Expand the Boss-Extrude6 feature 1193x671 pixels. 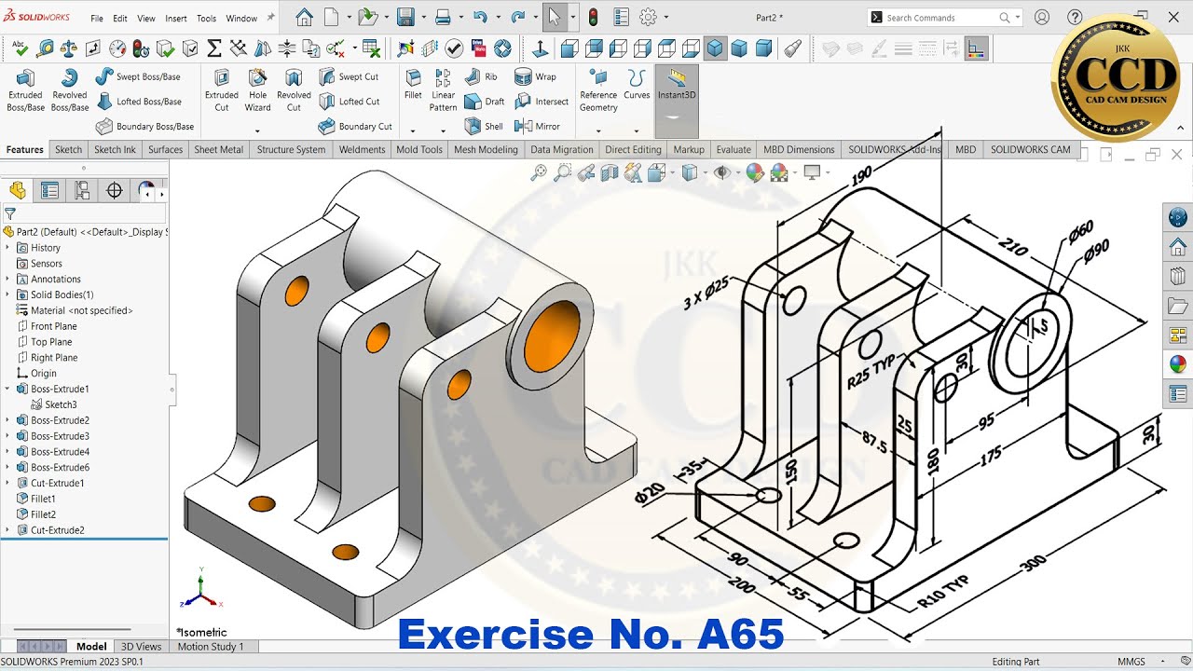8,468
